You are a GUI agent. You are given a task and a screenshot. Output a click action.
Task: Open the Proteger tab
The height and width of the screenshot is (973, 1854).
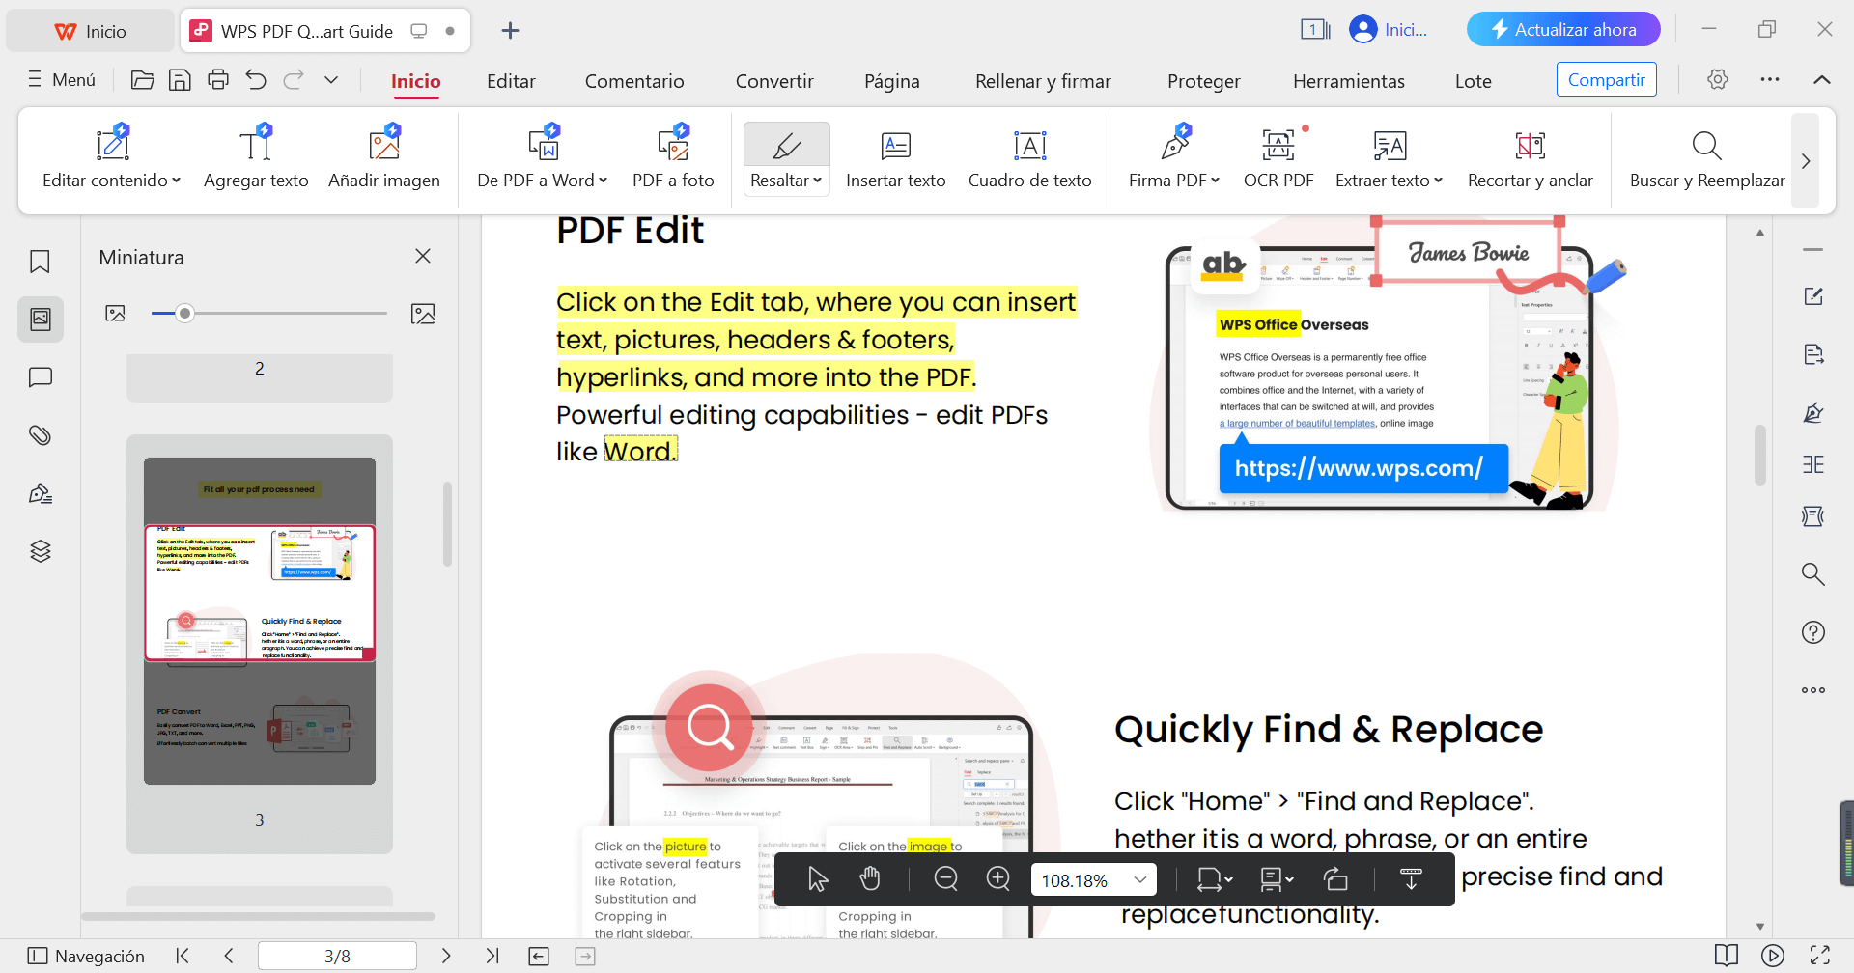tap(1203, 81)
